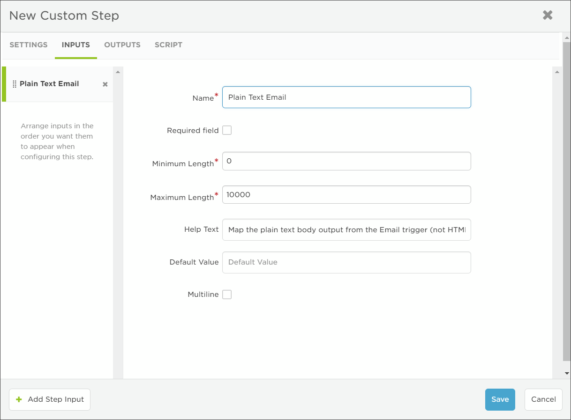
Task: Click the Minimum Length field
Action: (x=346, y=161)
